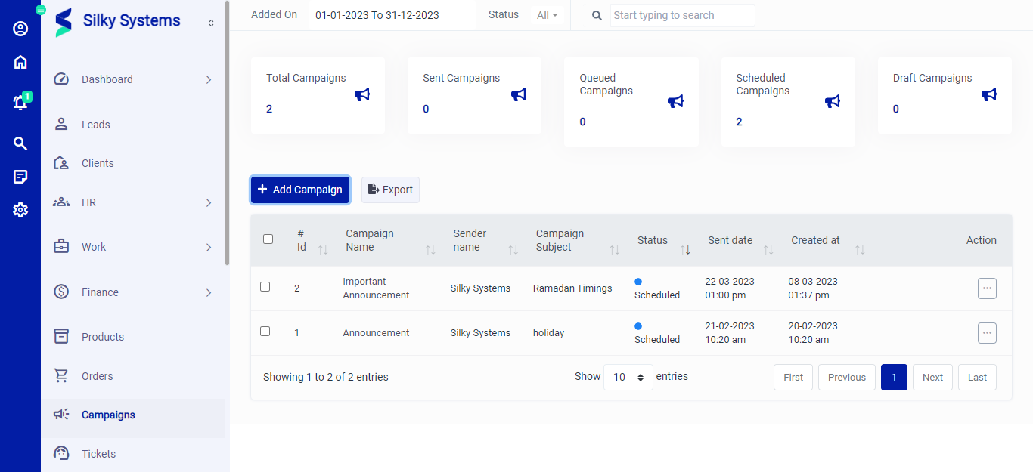Click the Export button
The height and width of the screenshot is (472, 1033).
[x=390, y=190]
